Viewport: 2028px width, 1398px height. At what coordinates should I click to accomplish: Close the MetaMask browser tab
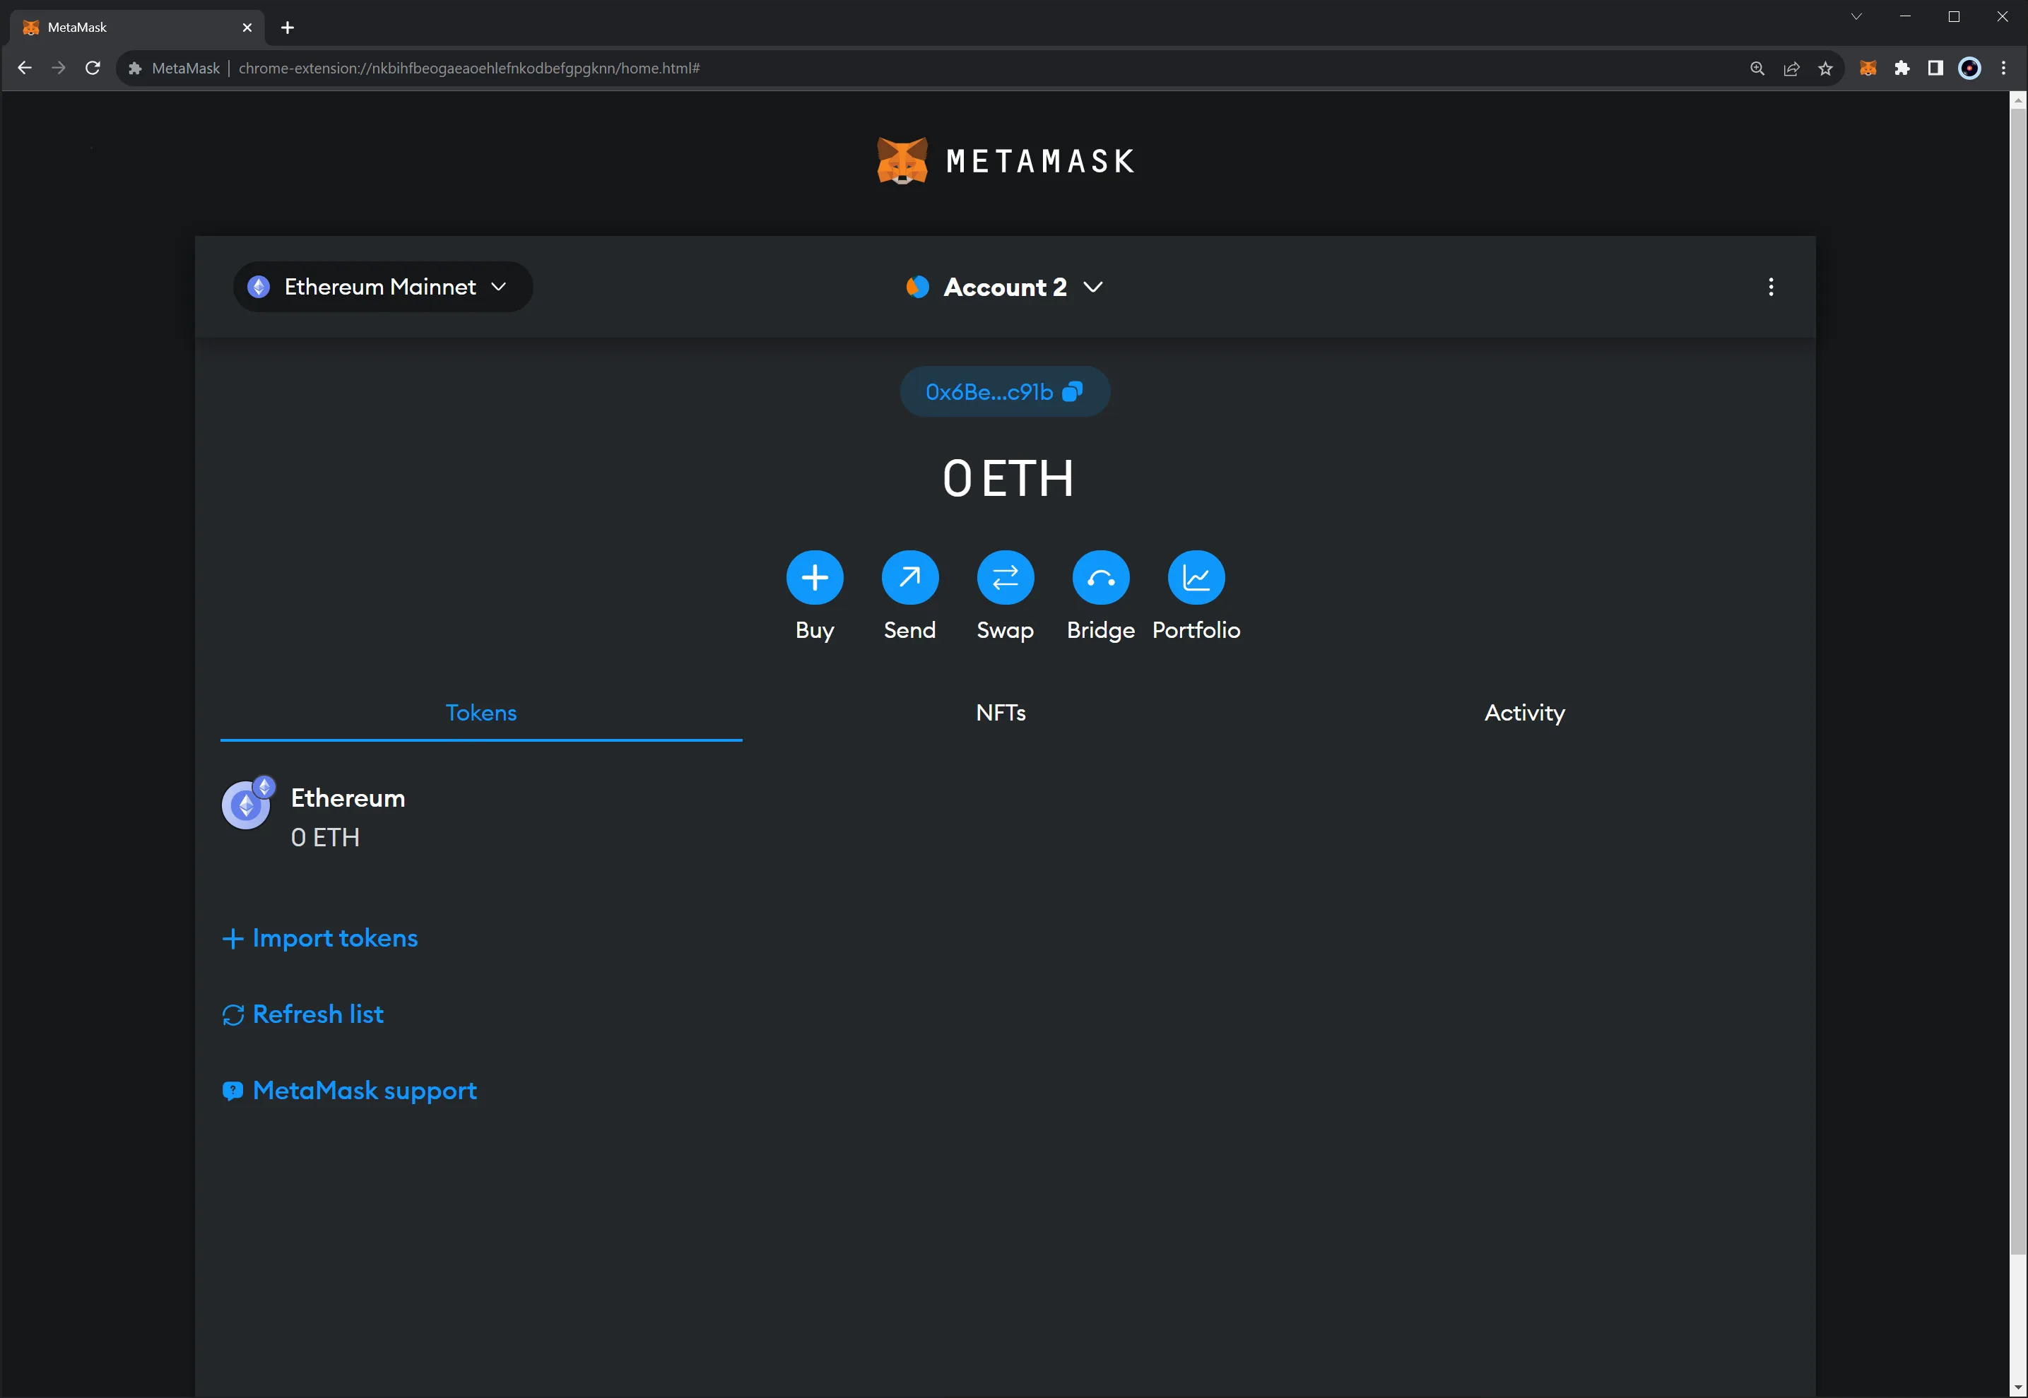point(247,27)
